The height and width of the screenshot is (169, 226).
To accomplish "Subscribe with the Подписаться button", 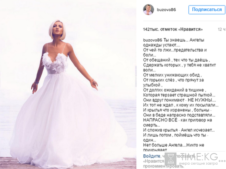I will tap(207, 10).
